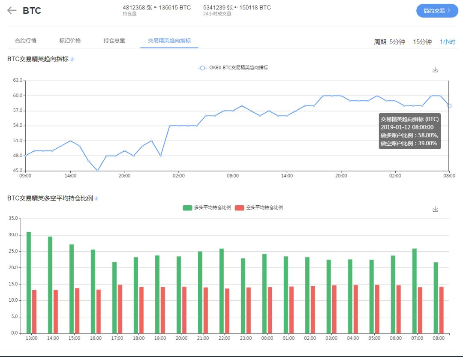The height and width of the screenshot is (357, 463).
Task: Select the 1小时 period option
Action: click(x=447, y=42)
